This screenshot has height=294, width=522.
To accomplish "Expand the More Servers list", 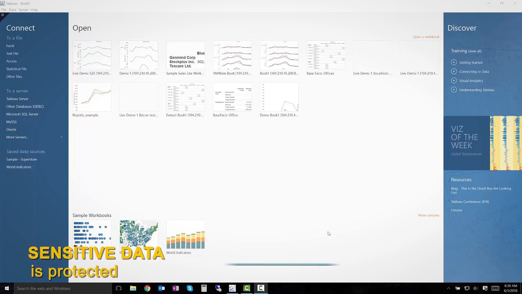I will click(34, 137).
